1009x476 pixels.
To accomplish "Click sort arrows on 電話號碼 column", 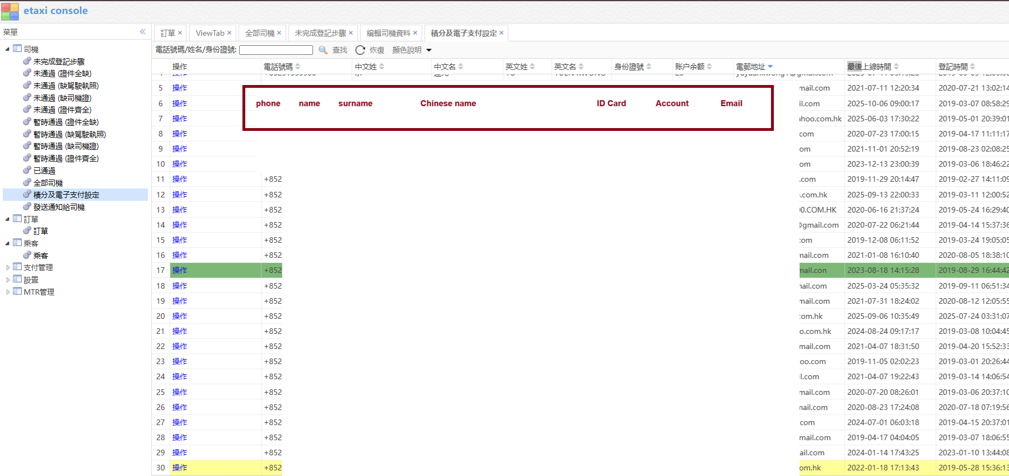I will coord(298,67).
